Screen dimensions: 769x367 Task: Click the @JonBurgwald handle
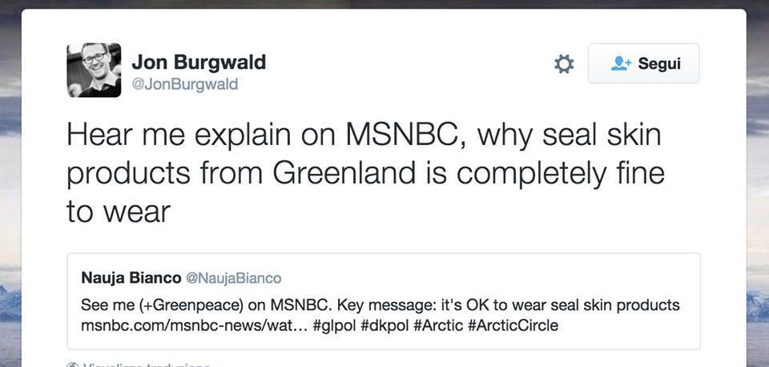(x=184, y=84)
